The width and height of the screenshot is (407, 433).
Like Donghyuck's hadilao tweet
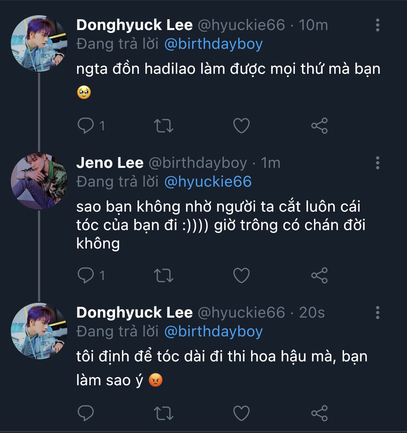click(x=241, y=126)
